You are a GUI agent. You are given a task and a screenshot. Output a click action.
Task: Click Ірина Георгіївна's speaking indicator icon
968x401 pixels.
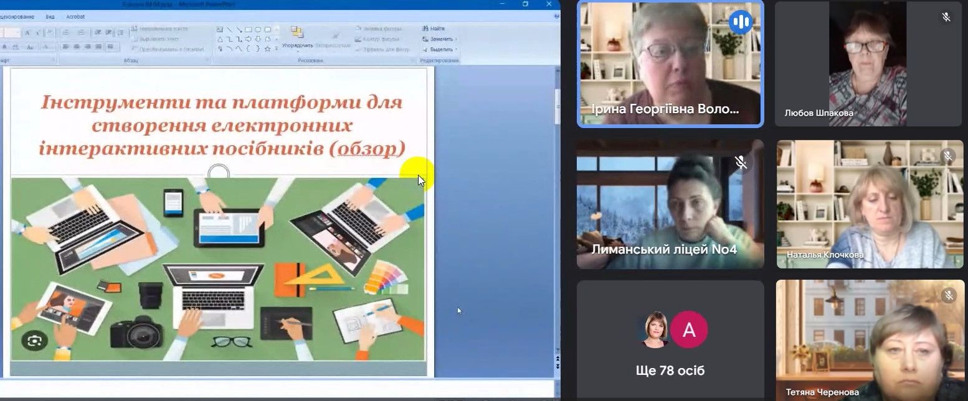741,22
